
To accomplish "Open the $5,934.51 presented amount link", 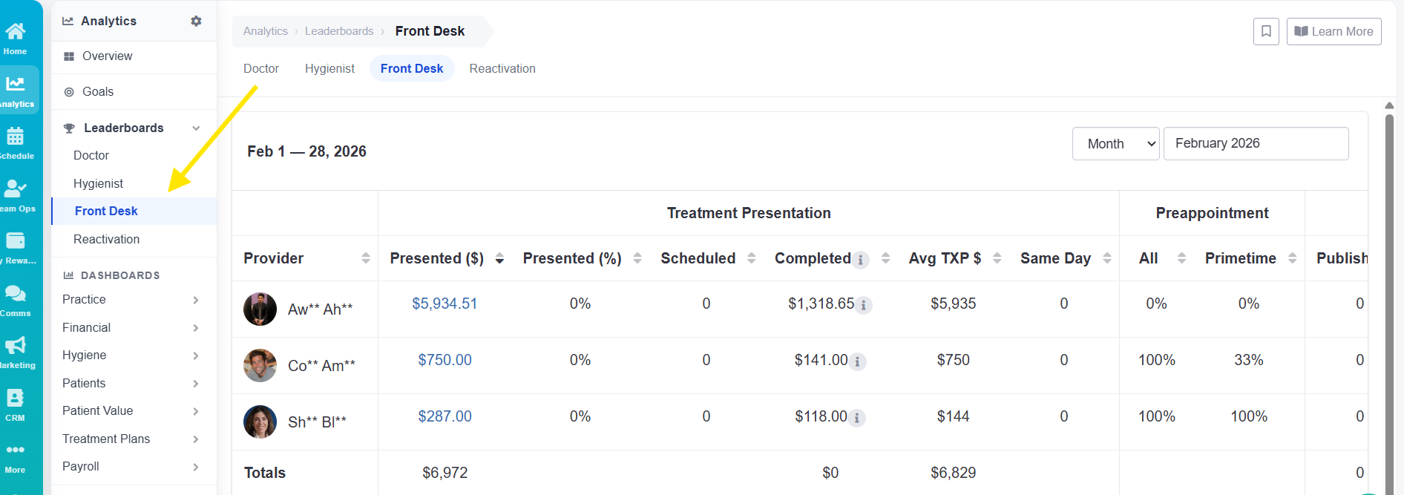I will pyautogui.click(x=445, y=304).
